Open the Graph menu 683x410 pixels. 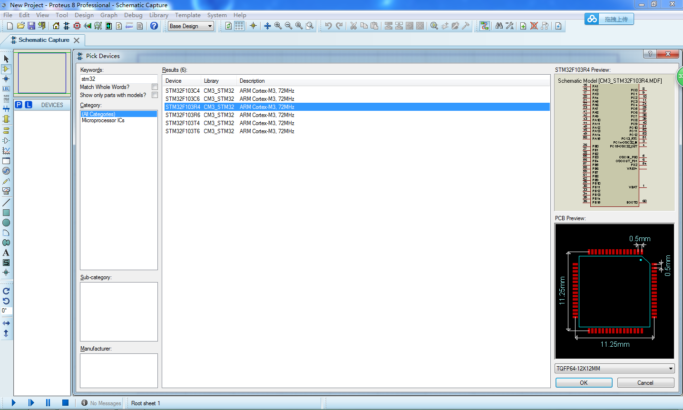[x=109, y=15]
